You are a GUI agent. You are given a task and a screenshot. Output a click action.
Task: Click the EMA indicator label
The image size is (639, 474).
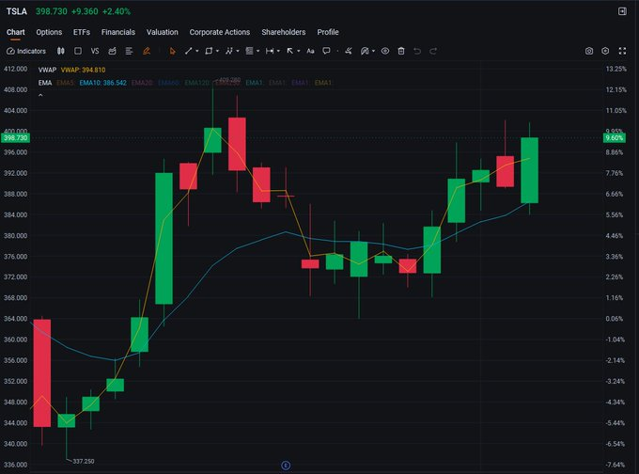45,83
